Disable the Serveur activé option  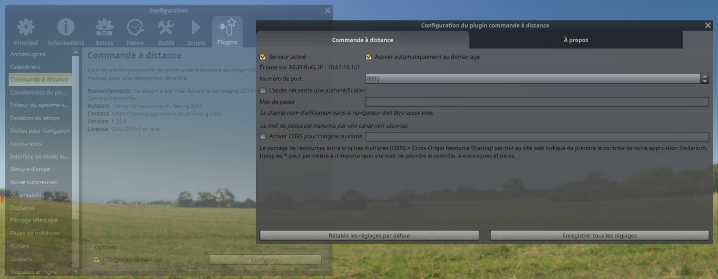263,56
